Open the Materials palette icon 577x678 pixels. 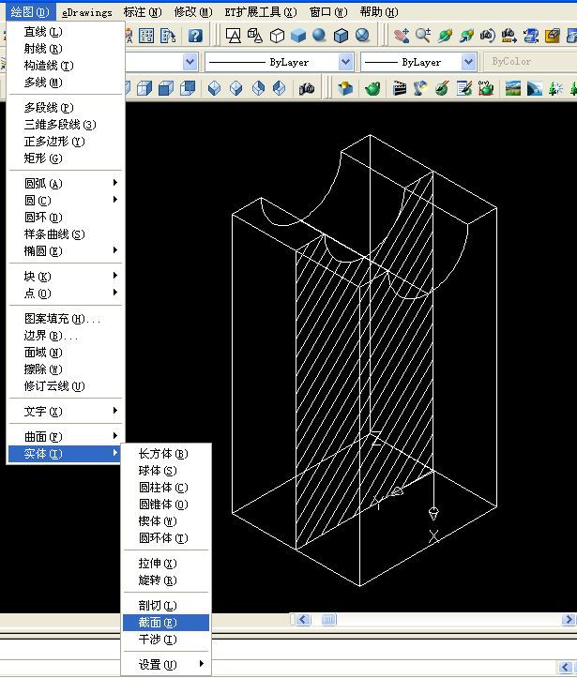coord(442,88)
